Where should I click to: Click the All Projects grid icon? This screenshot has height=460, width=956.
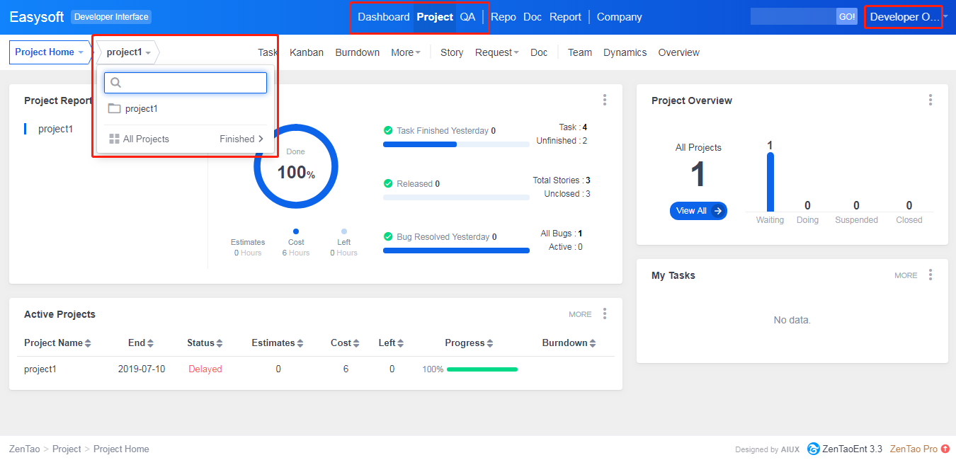114,139
